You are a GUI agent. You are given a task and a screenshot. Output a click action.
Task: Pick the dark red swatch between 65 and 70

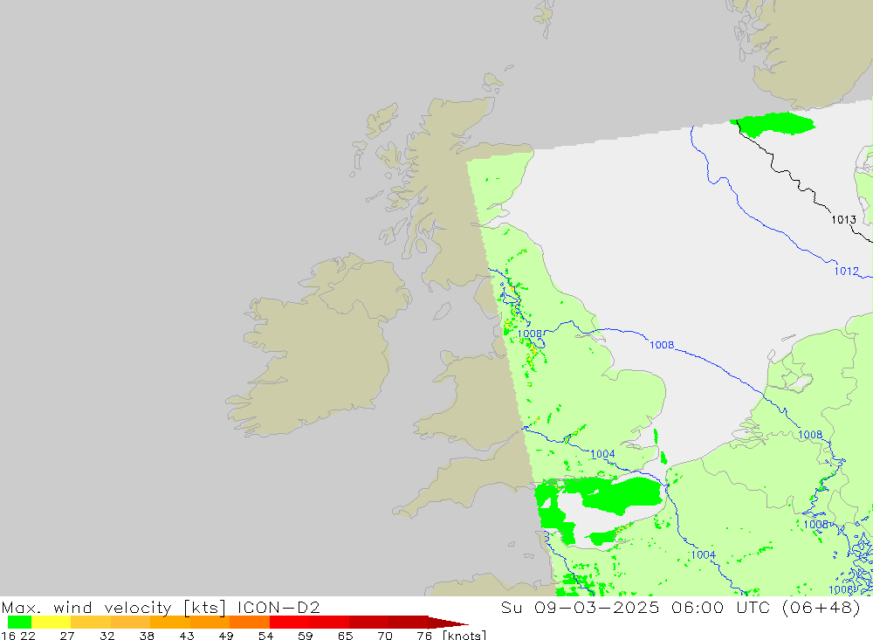tap(368, 623)
